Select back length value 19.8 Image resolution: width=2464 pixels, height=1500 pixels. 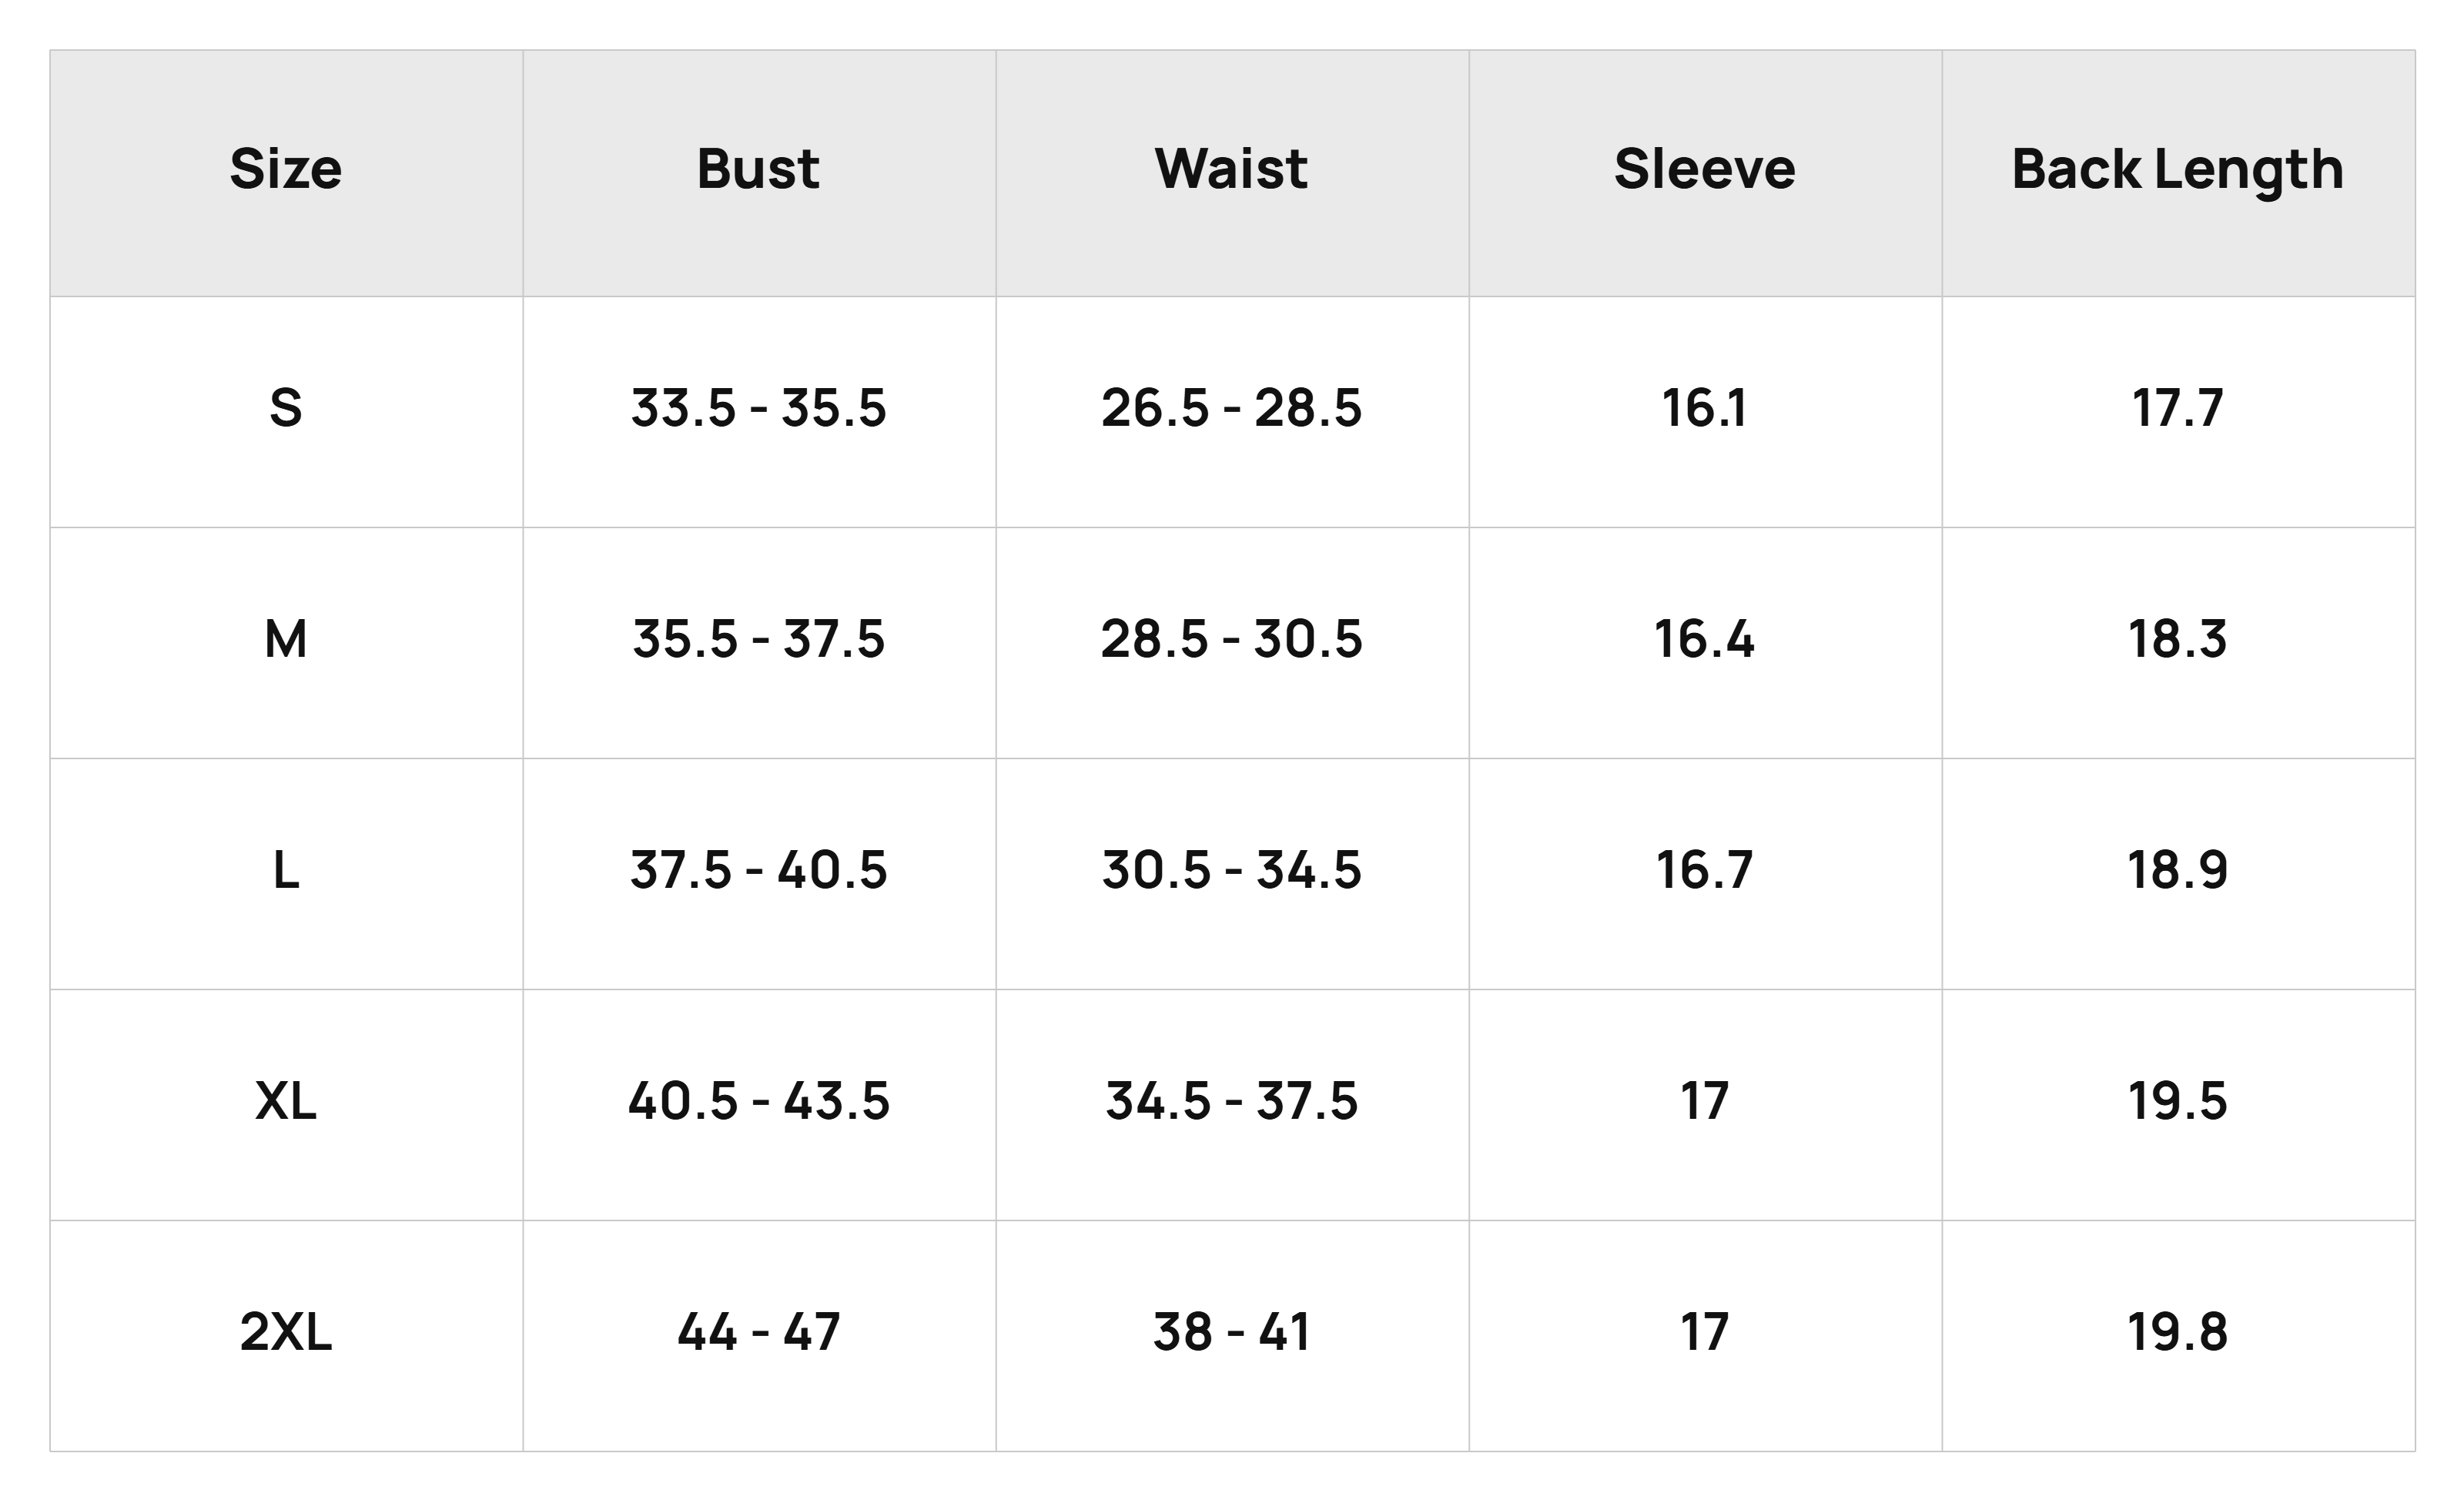(2178, 1332)
